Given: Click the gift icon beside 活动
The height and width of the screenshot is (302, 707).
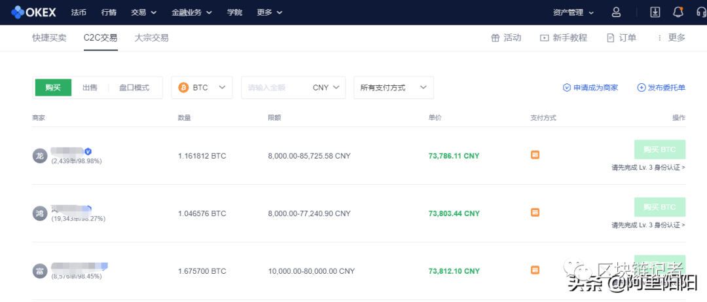Looking at the screenshot, I should coord(495,38).
